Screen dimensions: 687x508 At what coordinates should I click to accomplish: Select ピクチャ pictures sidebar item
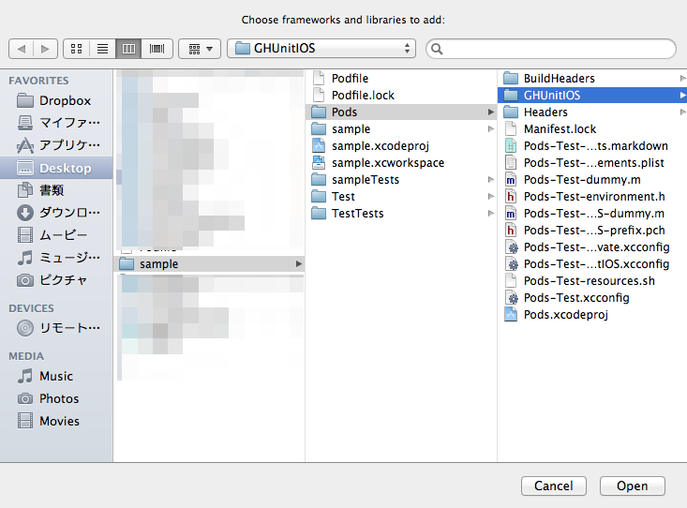(56, 279)
